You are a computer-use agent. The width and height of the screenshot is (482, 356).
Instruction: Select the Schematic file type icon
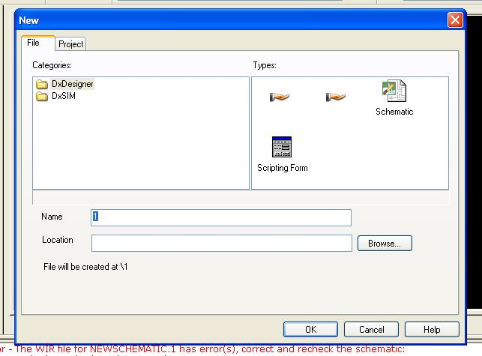(394, 91)
